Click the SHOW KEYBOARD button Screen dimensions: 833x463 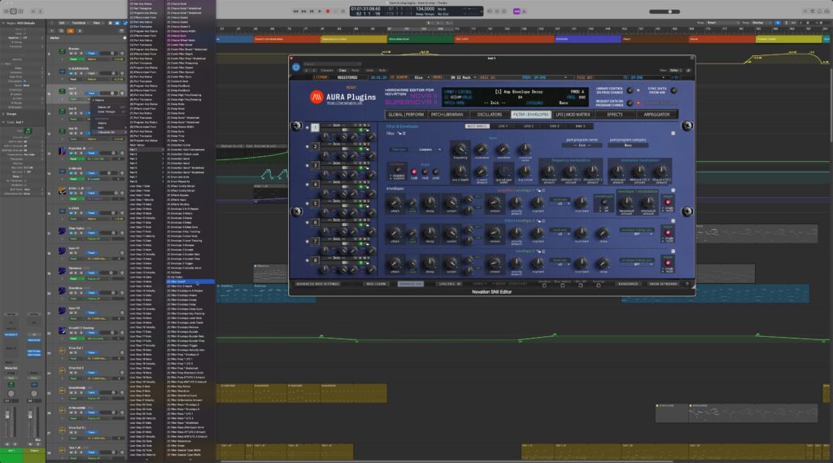(663, 284)
